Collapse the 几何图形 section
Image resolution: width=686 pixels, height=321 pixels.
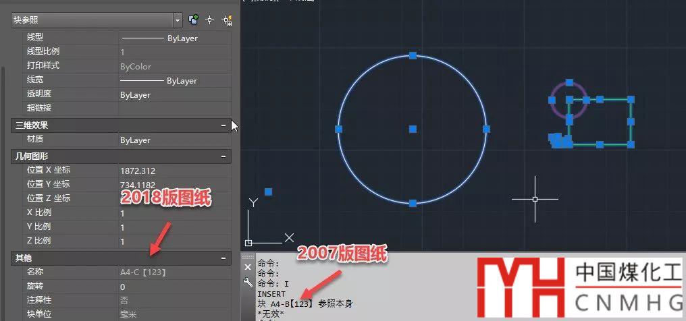(x=223, y=156)
